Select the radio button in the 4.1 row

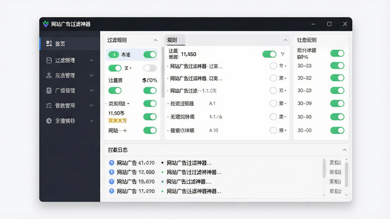273,117
